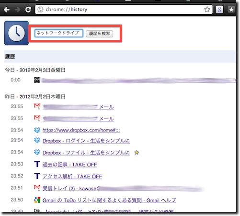
Task: Click 今日 - 2012年2月3日金曜日 heading
Action: [x=35, y=70]
